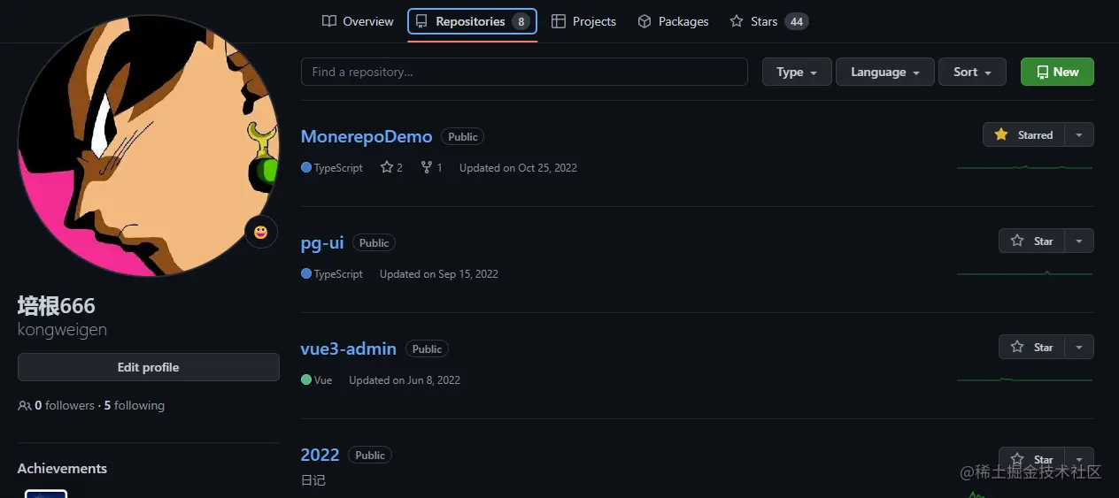Open star list dropdown for vue3-admin
1119x498 pixels.
click(x=1079, y=347)
